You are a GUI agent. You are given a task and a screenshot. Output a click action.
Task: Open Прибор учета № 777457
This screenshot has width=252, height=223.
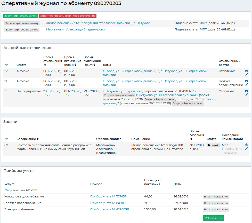[x=108, y=196]
